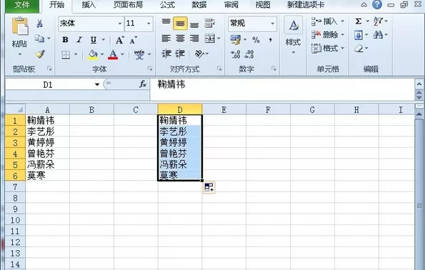
Task: Click the 删除 cells button
Action: pyautogui.click(x=328, y=35)
